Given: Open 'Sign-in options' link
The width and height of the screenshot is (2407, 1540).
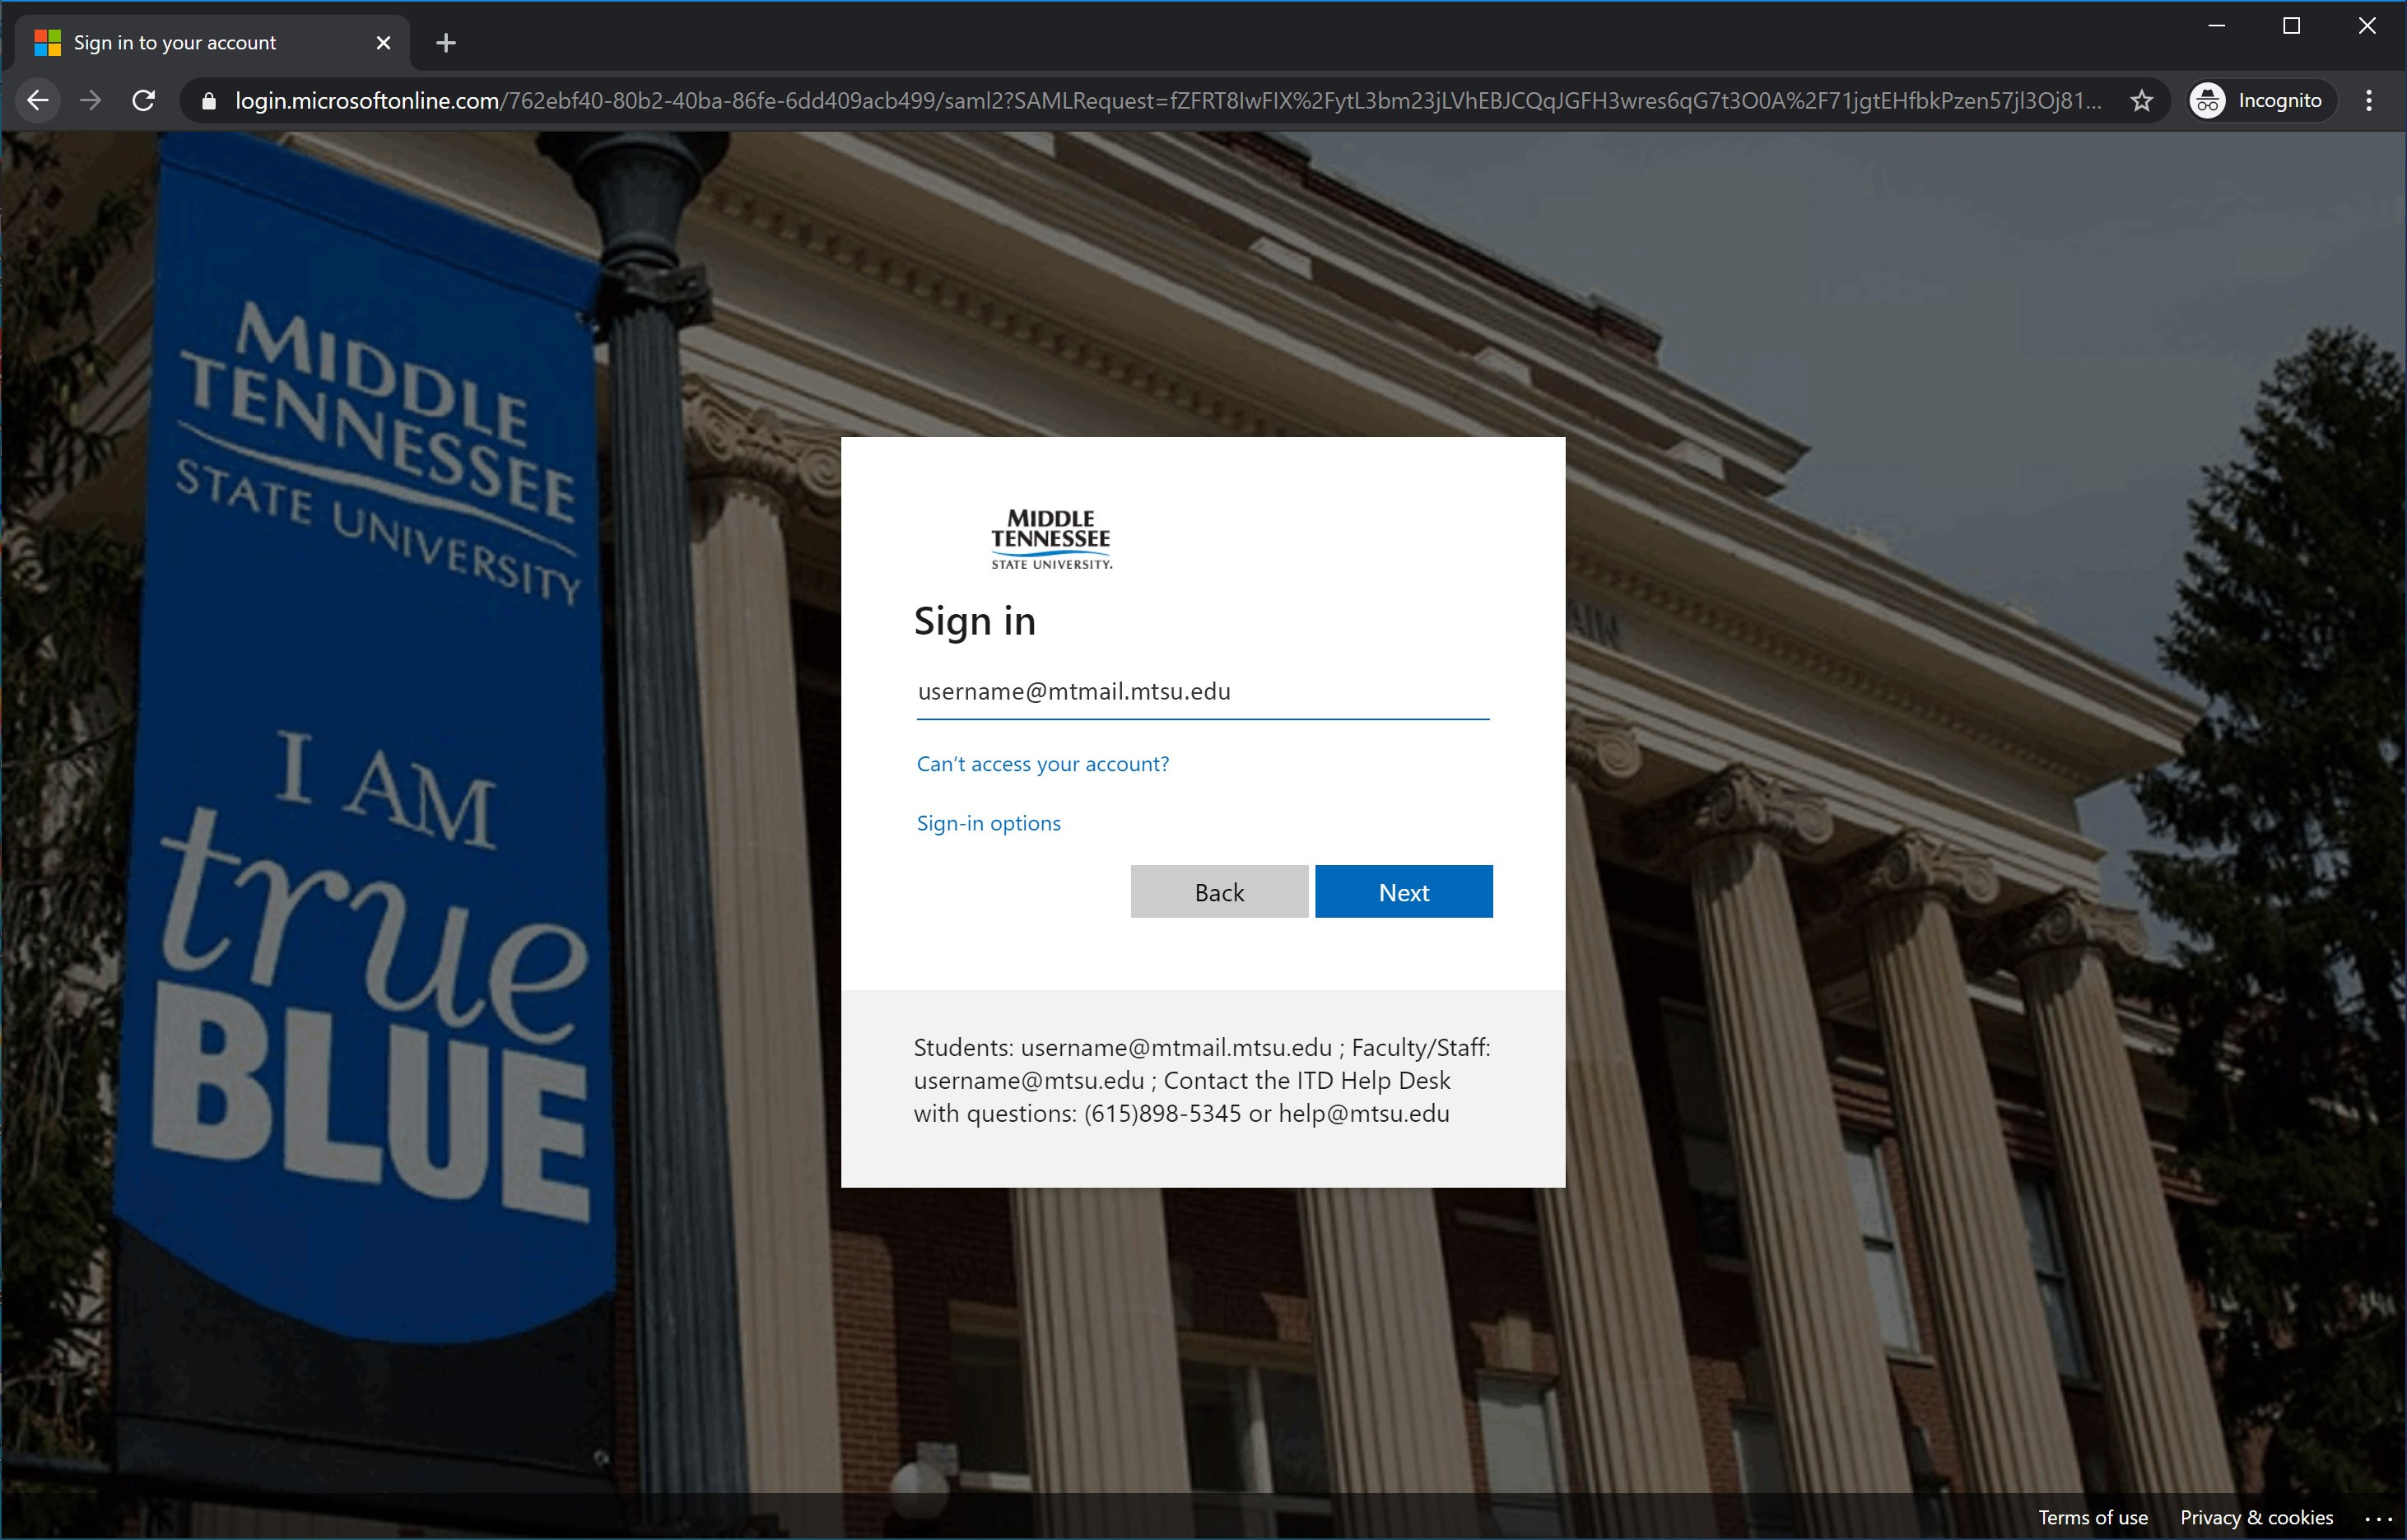Looking at the screenshot, I should (x=988, y=823).
